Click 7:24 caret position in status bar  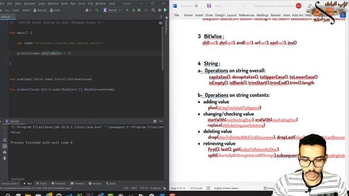coord(126,188)
